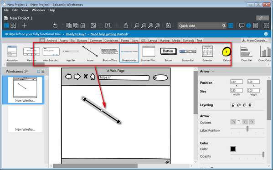The image size is (273, 170).
Task: Toggle right arrowhead option
Action: 252,122
